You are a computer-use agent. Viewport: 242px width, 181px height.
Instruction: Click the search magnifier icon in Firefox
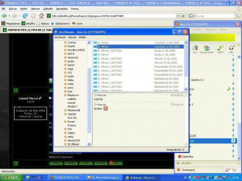(237, 16)
